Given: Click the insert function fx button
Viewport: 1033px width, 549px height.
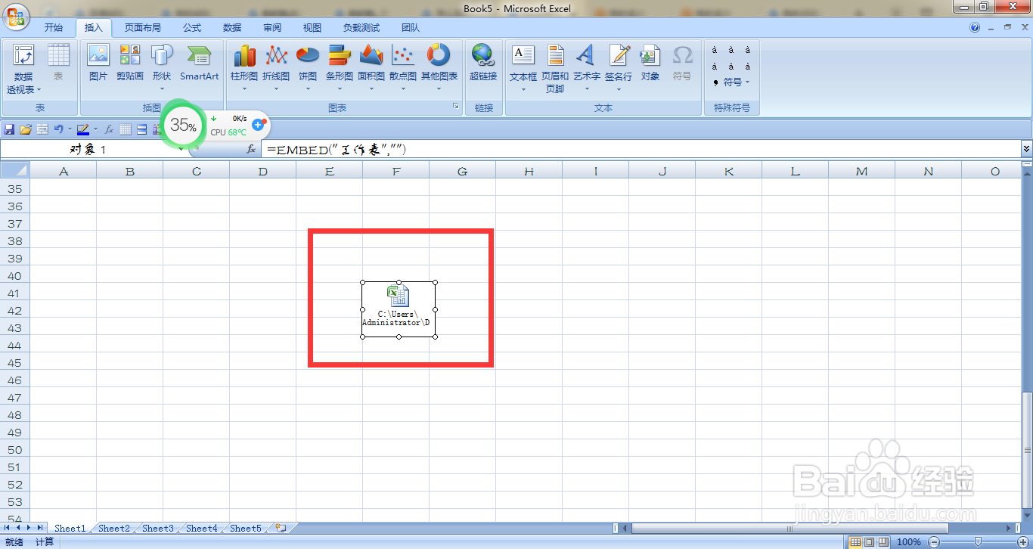Looking at the screenshot, I should click(251, 150).
